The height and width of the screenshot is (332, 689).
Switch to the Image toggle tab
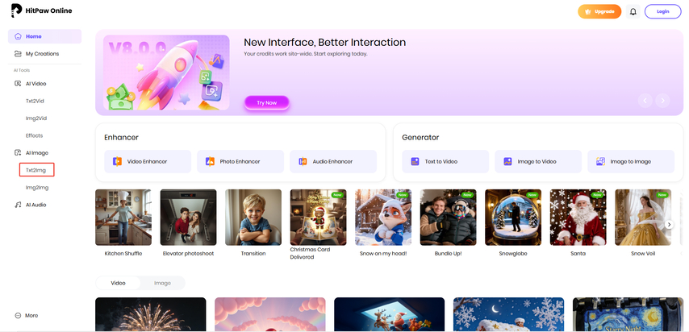[x=162, y=283]
